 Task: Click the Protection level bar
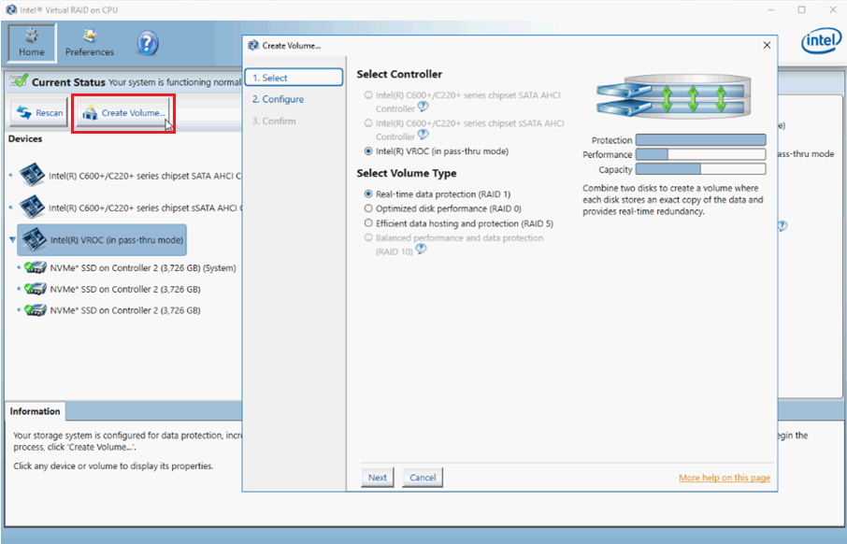[700, 140]
